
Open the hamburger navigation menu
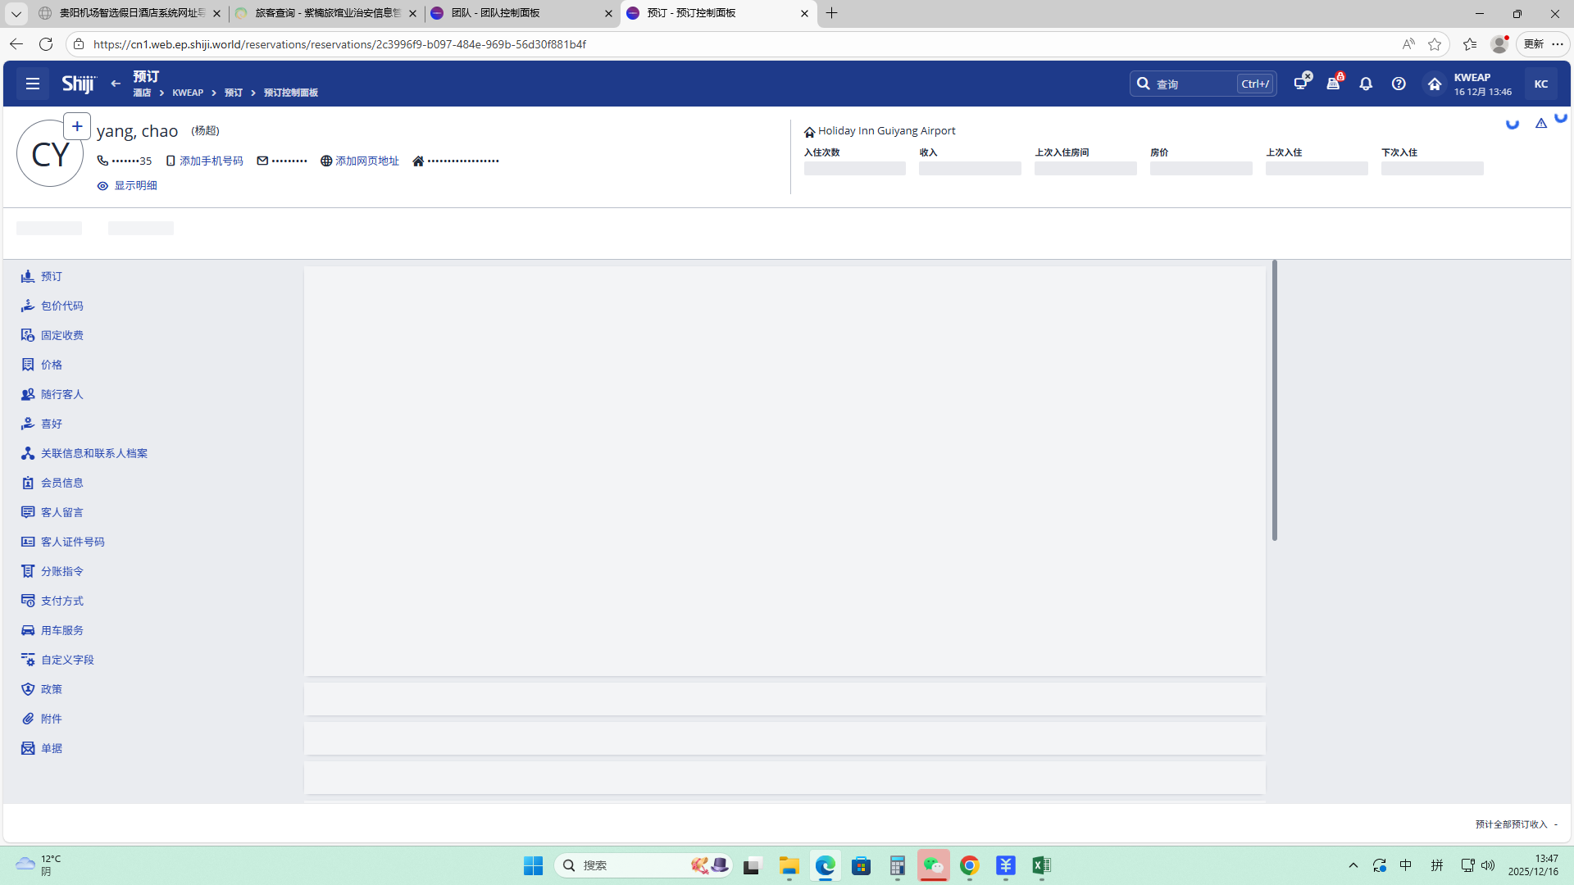click(x=33, y=84)
